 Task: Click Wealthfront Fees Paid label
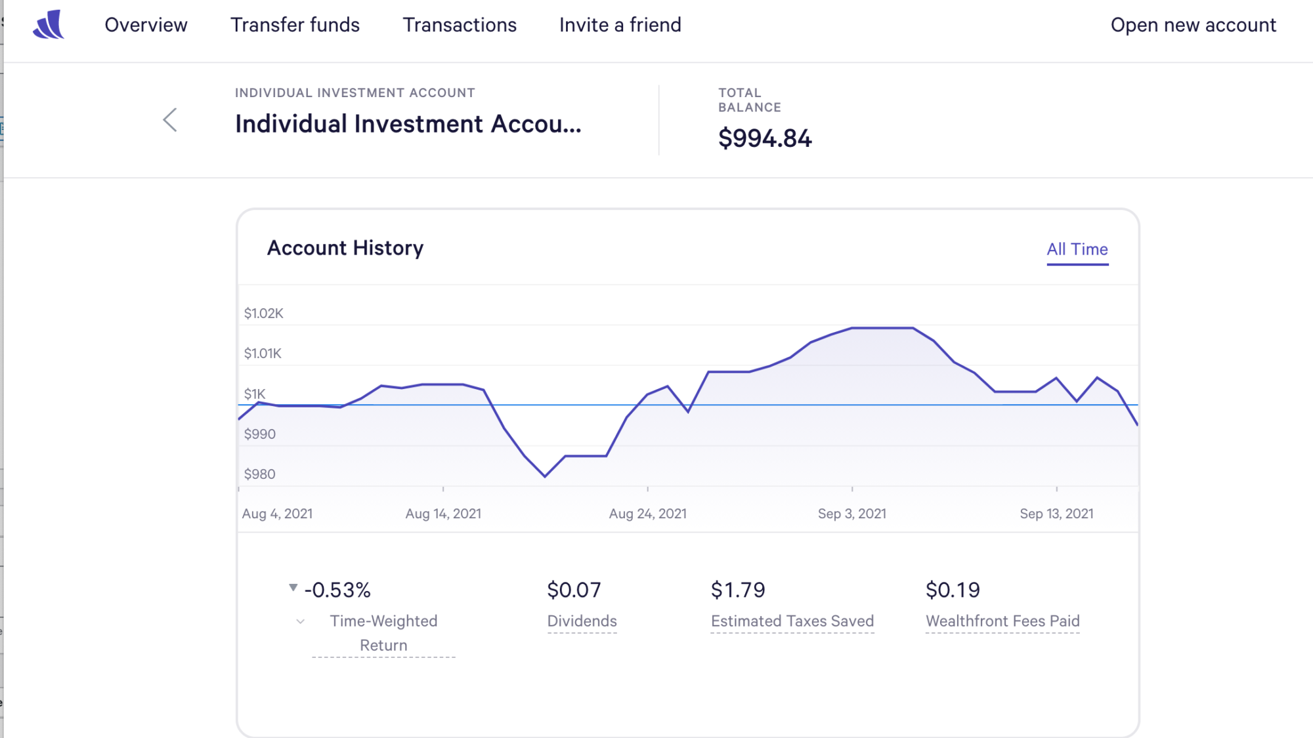(1002, 621)
